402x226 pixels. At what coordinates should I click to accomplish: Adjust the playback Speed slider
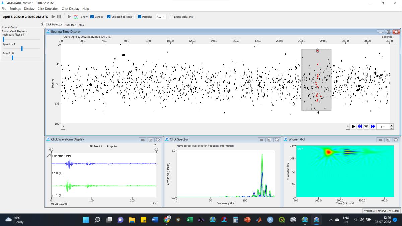[x=22, y=49]
